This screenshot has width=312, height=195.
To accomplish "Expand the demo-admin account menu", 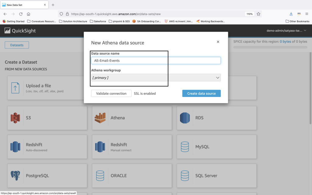I will 286,31.
